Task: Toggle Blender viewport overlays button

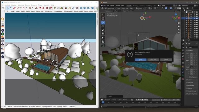Action: [x=171, y=8]
